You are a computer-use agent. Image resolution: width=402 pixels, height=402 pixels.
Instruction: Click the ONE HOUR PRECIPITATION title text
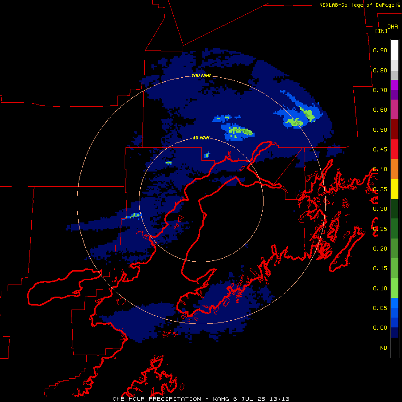157,399
